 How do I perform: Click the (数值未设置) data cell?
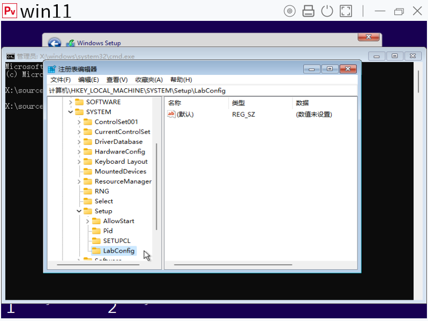pyautogui.click(x=314, y=114)
